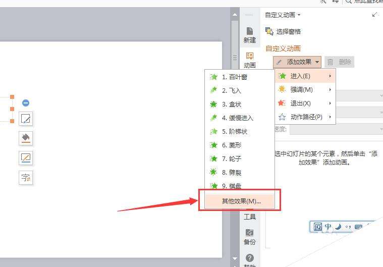Select the 百叶窗 entrance effect

[x=239, y=77]
